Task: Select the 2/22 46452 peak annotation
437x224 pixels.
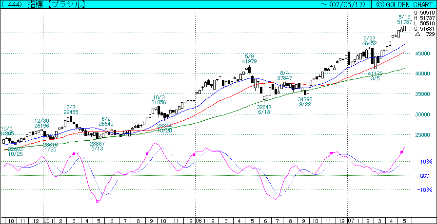Action: point(369,41)
